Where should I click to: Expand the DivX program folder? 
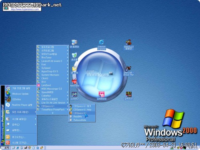(x=53, y=82)
